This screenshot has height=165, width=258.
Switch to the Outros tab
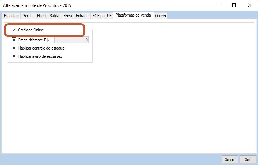pyautogui.click(x=160, y=16)
